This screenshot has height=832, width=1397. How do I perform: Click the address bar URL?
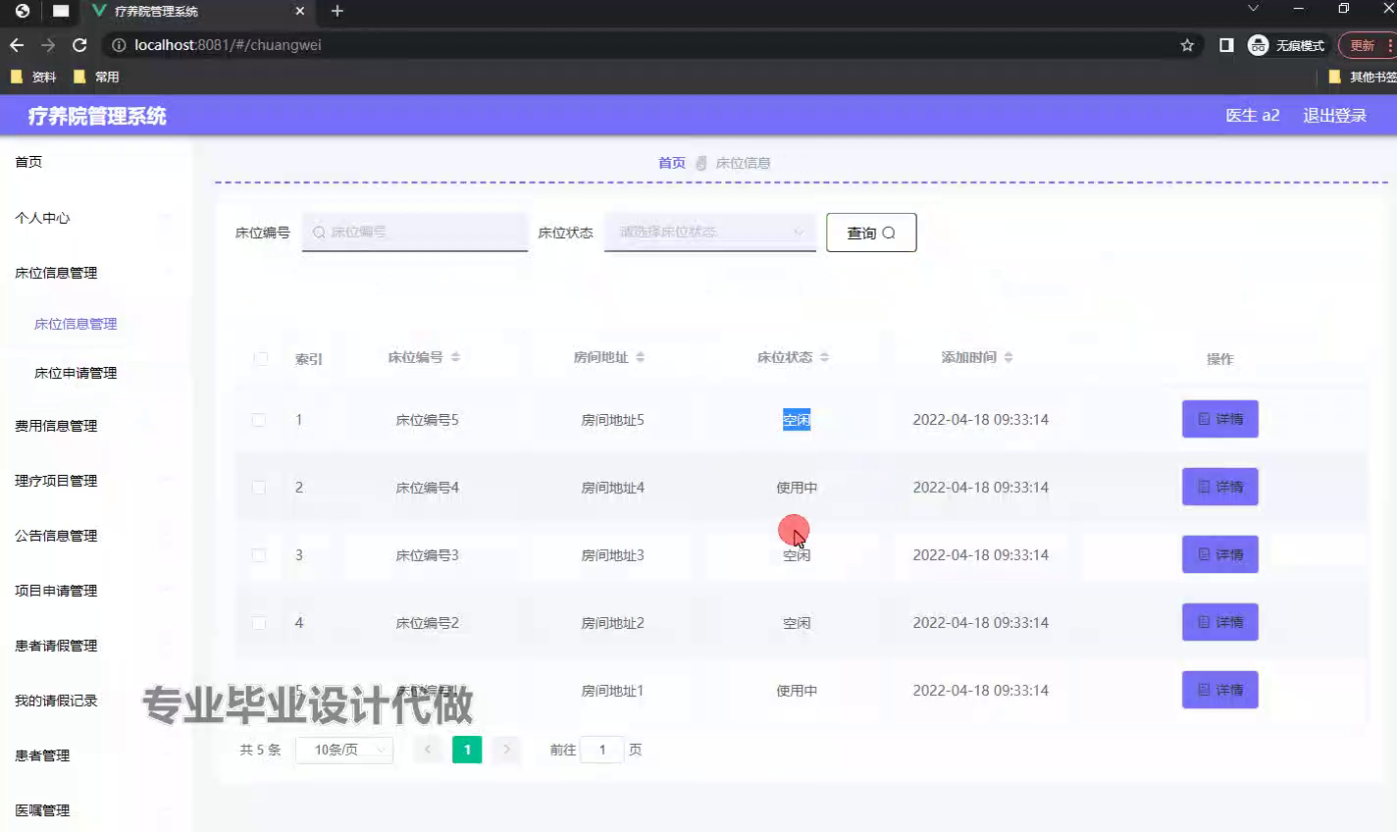(228, 45)
